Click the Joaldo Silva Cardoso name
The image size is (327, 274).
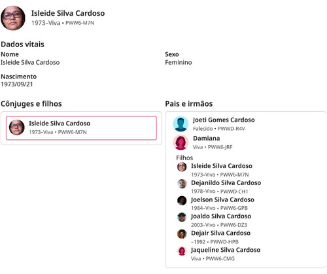[221, 216]
